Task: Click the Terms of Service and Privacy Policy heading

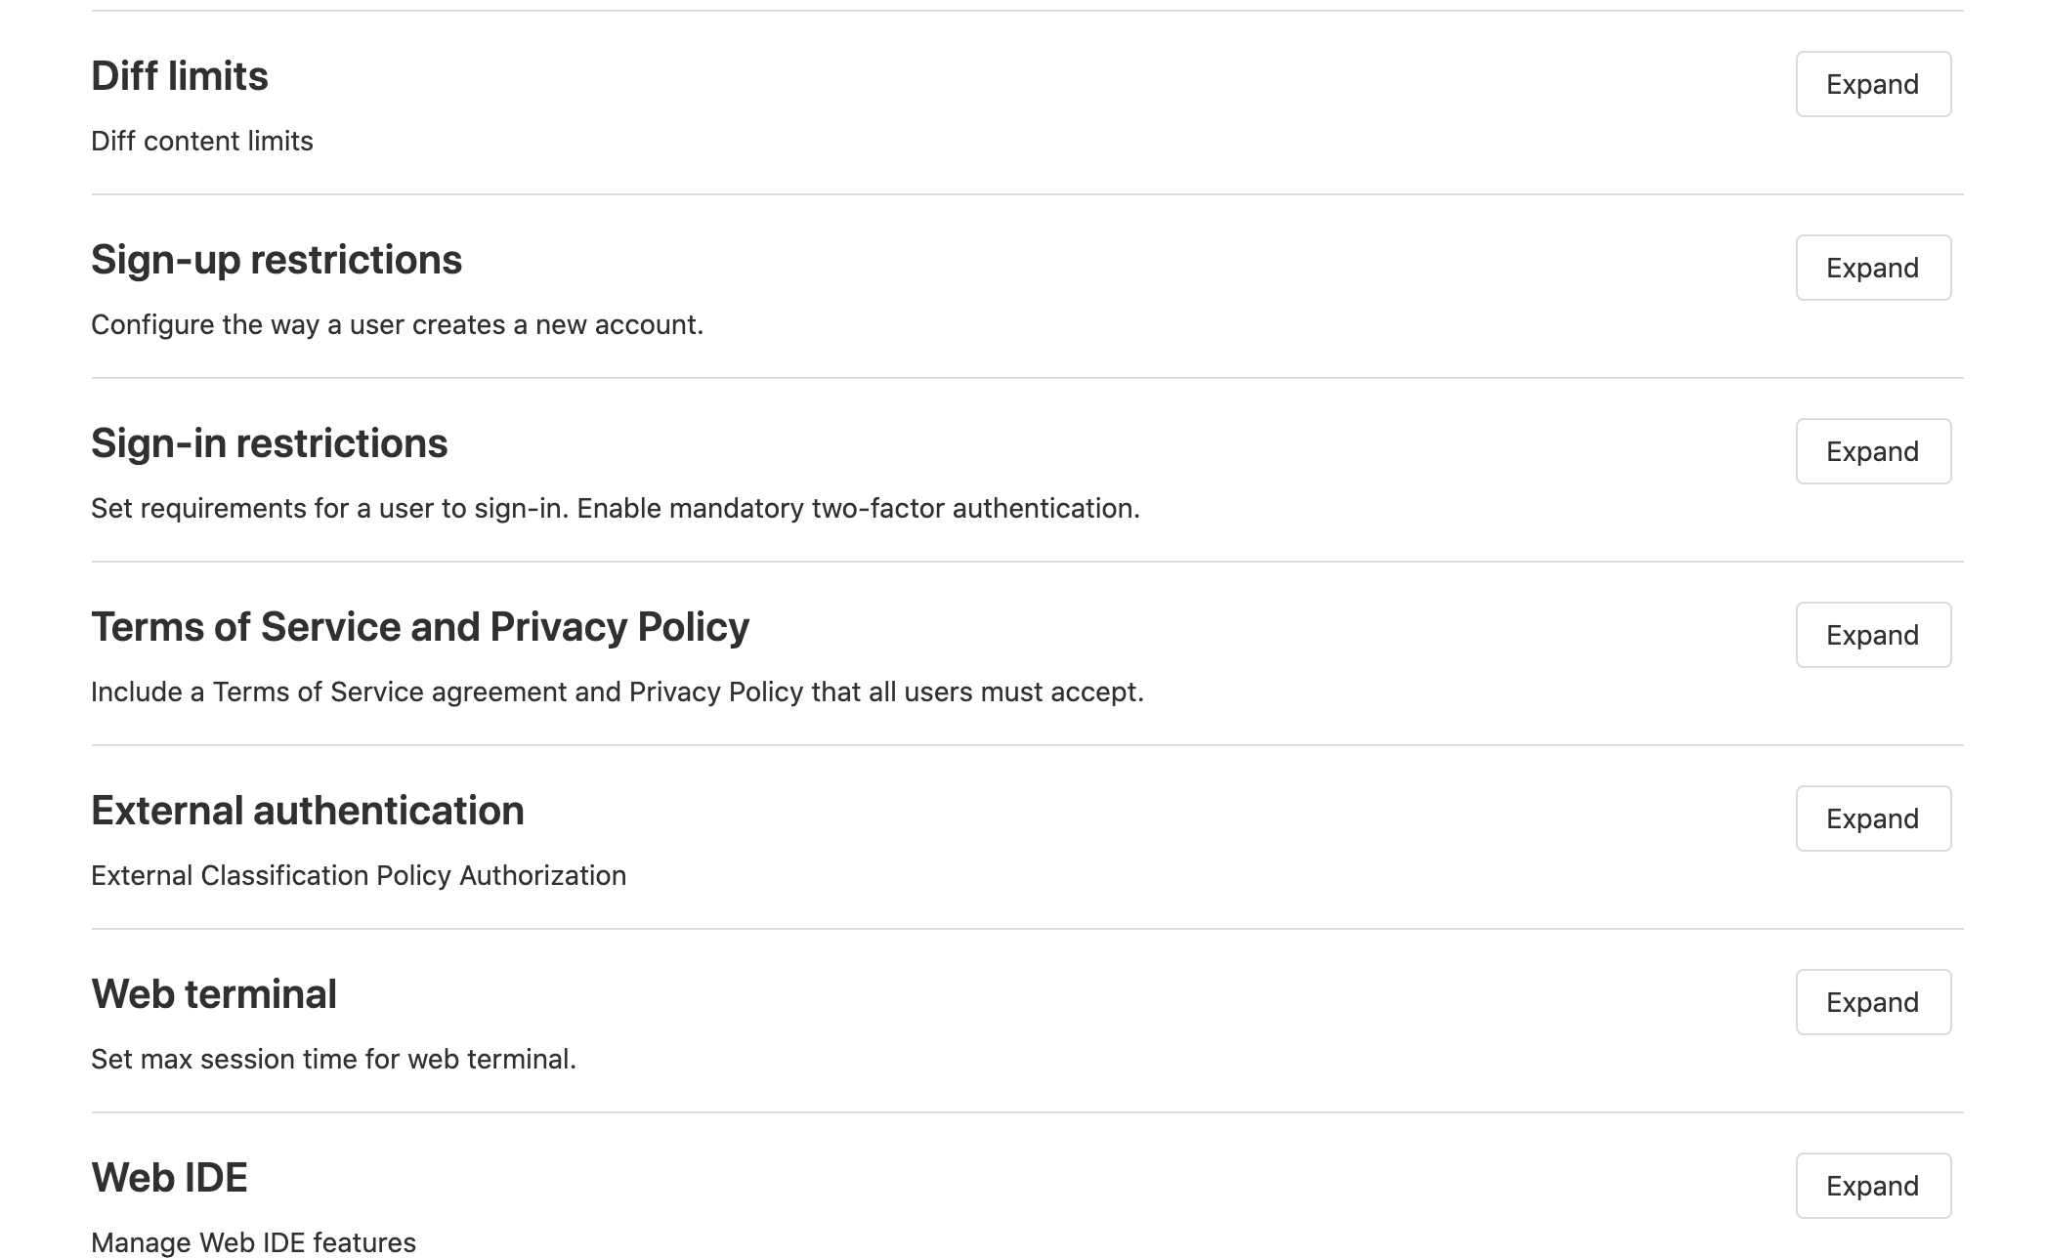Action: [420, 627]
